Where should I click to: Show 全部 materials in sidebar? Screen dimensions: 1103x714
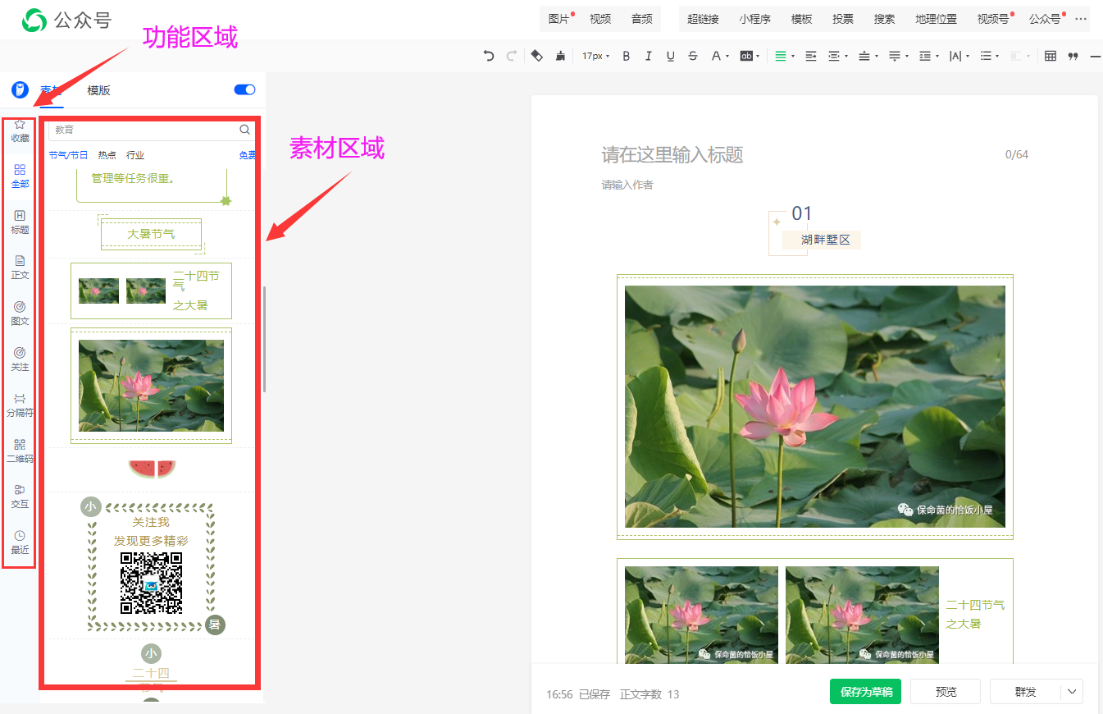click(x=20, y=176)
